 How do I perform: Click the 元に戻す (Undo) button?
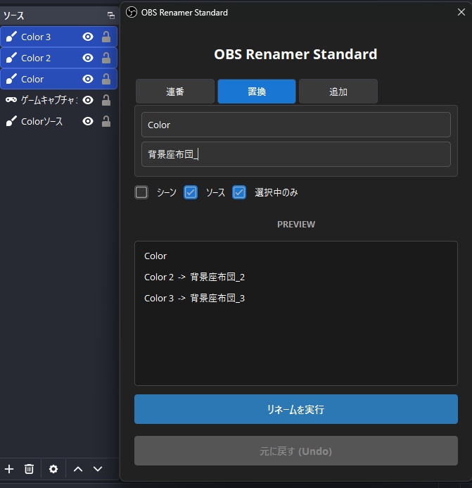296,451
